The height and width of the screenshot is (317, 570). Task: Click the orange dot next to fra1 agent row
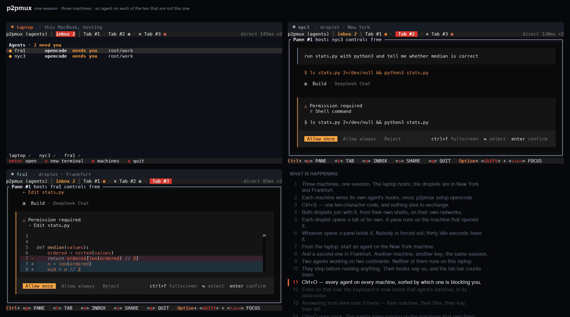click(11, 51)
